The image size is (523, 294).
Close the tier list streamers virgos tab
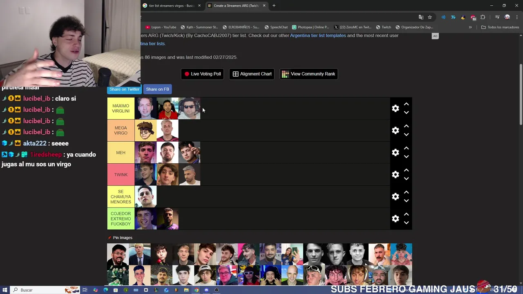coord(199,6)
